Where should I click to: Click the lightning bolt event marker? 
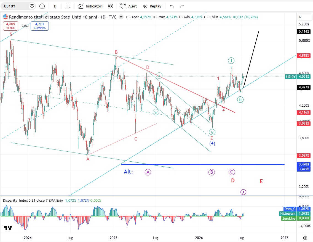(x=243, y=192)
